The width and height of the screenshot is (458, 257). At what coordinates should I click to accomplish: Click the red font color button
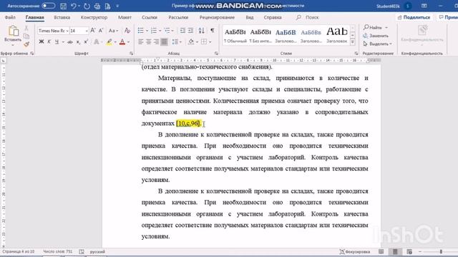pos(122,42)
